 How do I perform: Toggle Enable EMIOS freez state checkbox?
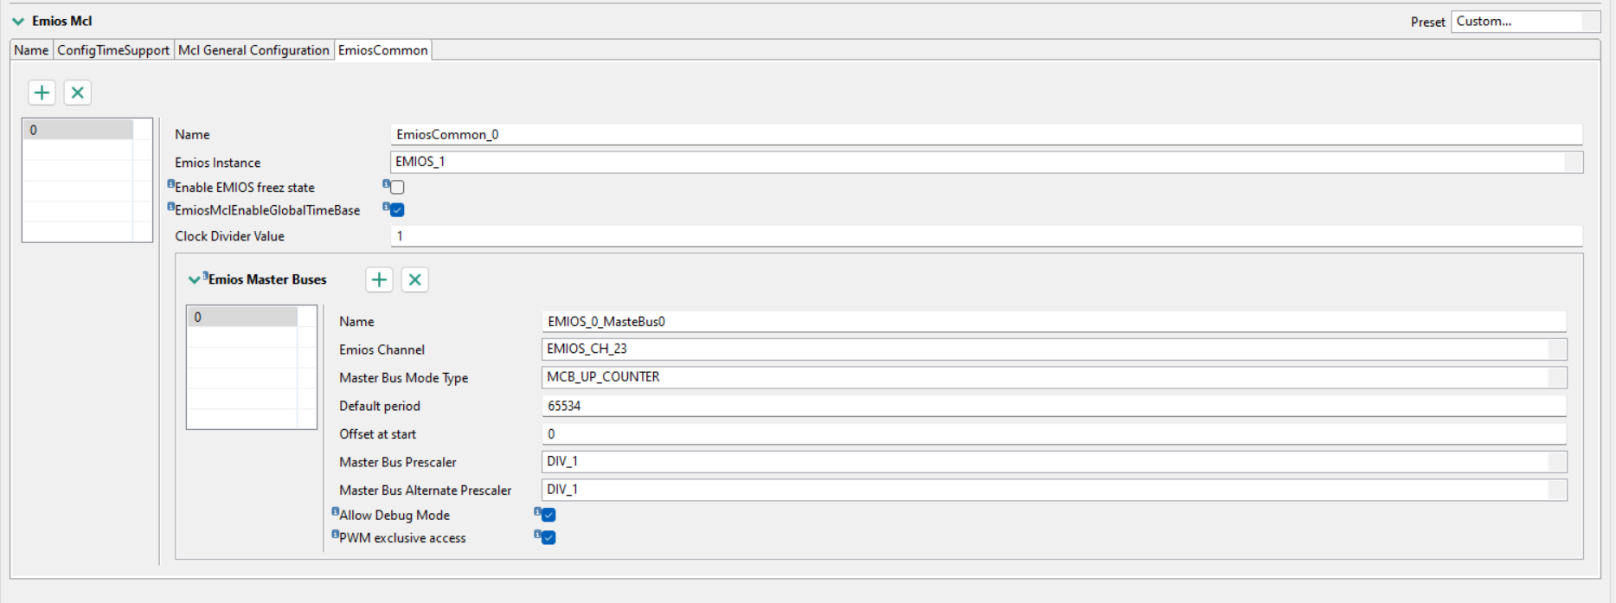pos(397,187)
